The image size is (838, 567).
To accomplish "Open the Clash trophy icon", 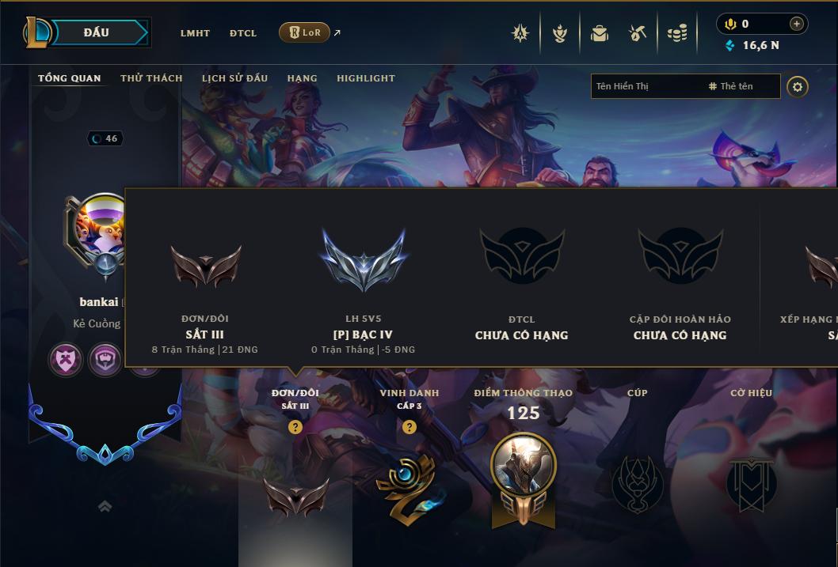I will [559, 33].
